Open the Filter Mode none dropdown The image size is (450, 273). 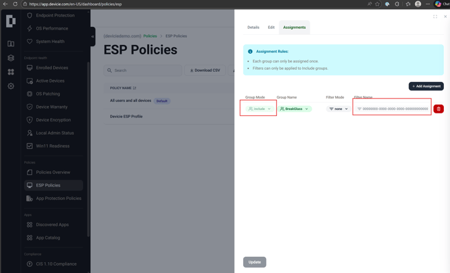pyautogui.click(x=339, y=109)
